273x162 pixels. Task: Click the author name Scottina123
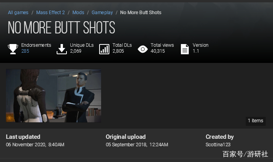218,145
